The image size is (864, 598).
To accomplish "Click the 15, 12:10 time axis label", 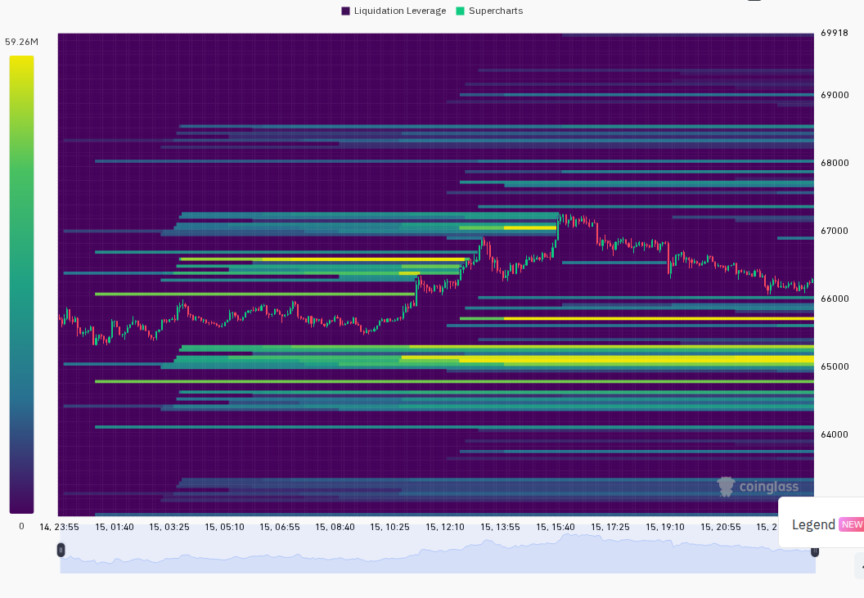I will pyautogui.click(x=444, y=527).
